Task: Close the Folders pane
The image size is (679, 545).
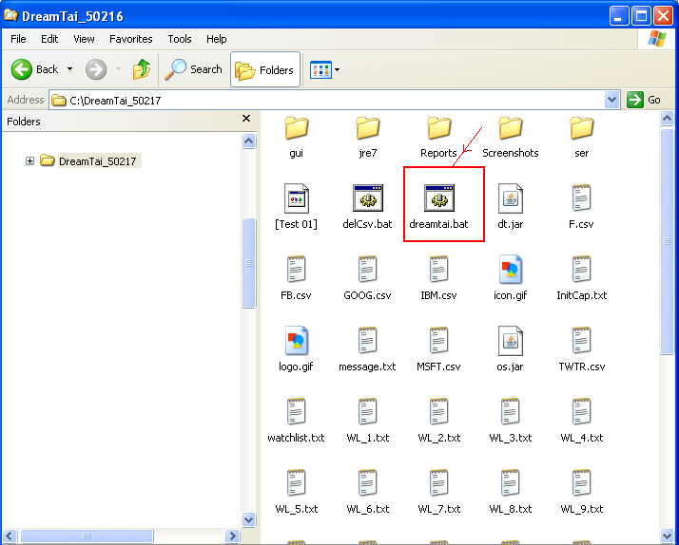Action: (246, 119)
